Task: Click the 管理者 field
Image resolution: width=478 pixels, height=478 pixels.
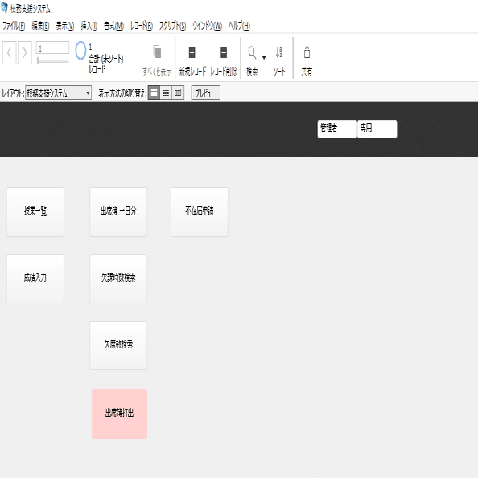Action: pos(337,129)
